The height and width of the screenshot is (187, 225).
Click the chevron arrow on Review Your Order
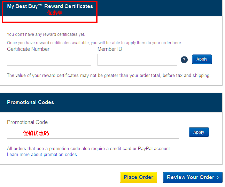point(218,177)
